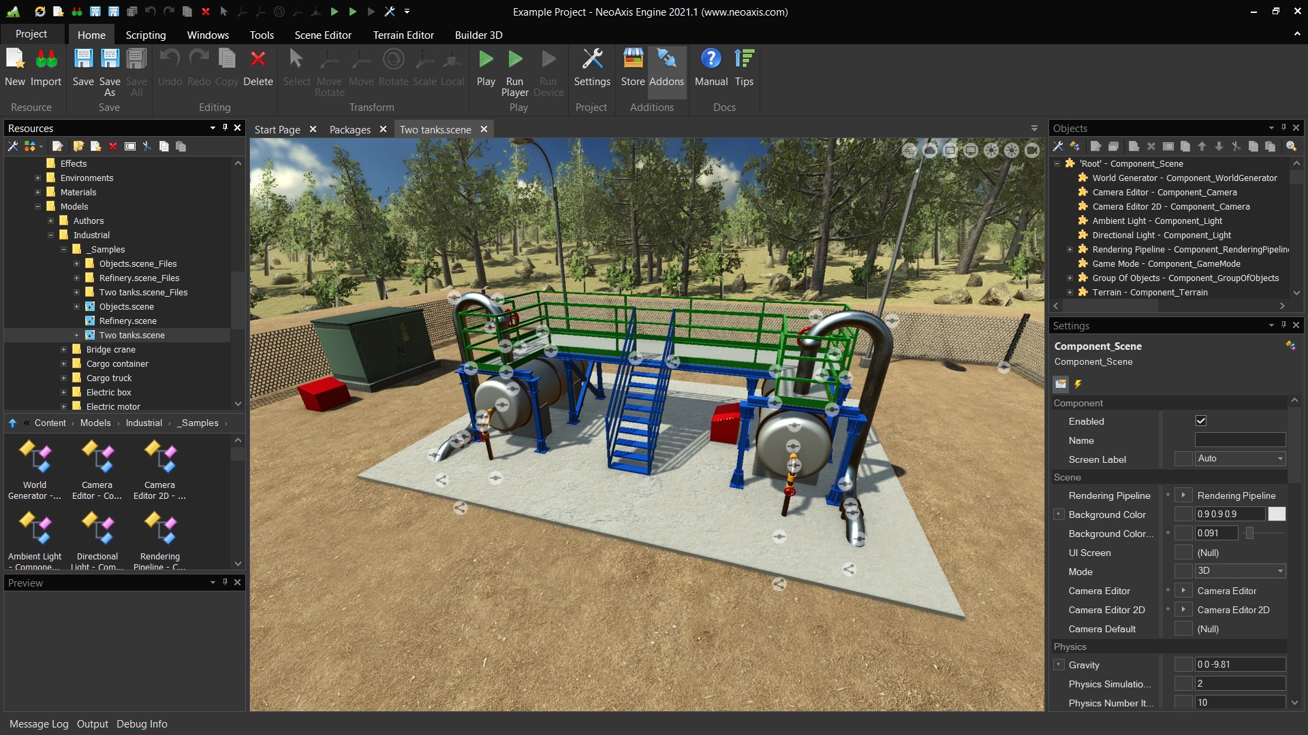Open the Message Log panel

(x=39, y=724)
